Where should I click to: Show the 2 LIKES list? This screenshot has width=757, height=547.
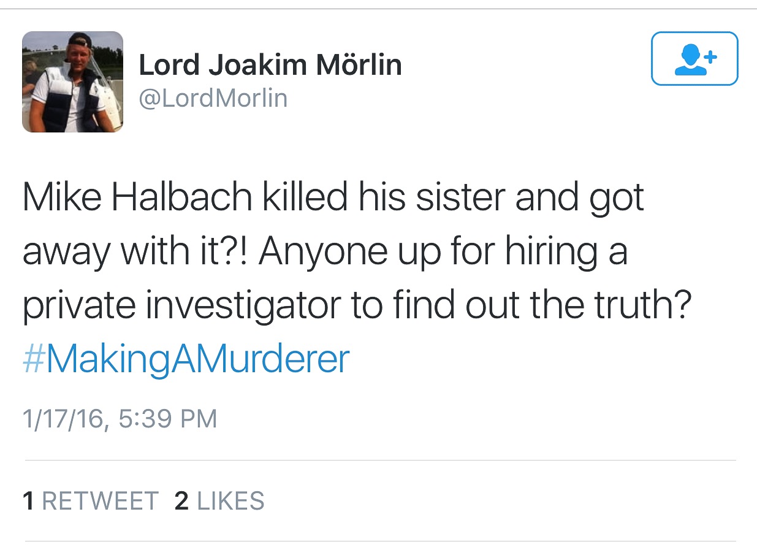[x=219, y=501]
